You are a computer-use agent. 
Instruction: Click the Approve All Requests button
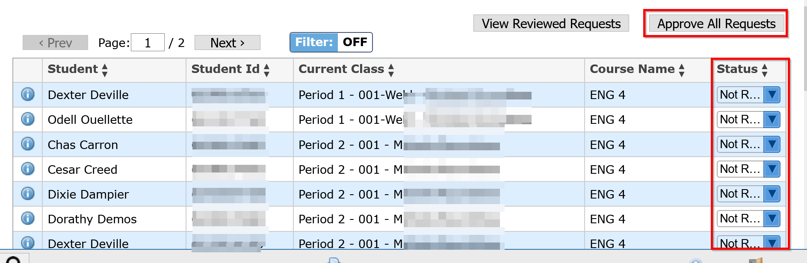coord(715,23)
